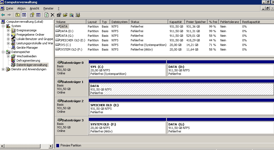Viewport: 274px width, 150px height.
Task: Open the Help toolbar icon with question mark
Action: click(32, 15)
